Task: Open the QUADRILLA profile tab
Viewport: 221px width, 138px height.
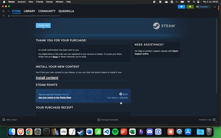Action: pyautogui.click(x=66, y=11)
